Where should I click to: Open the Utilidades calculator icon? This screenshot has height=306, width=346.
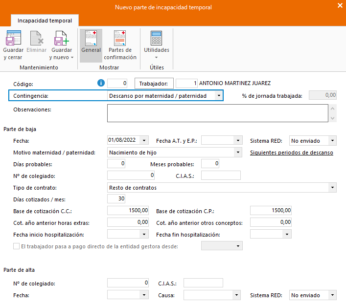pyautogui.click(x=156, y=38)
